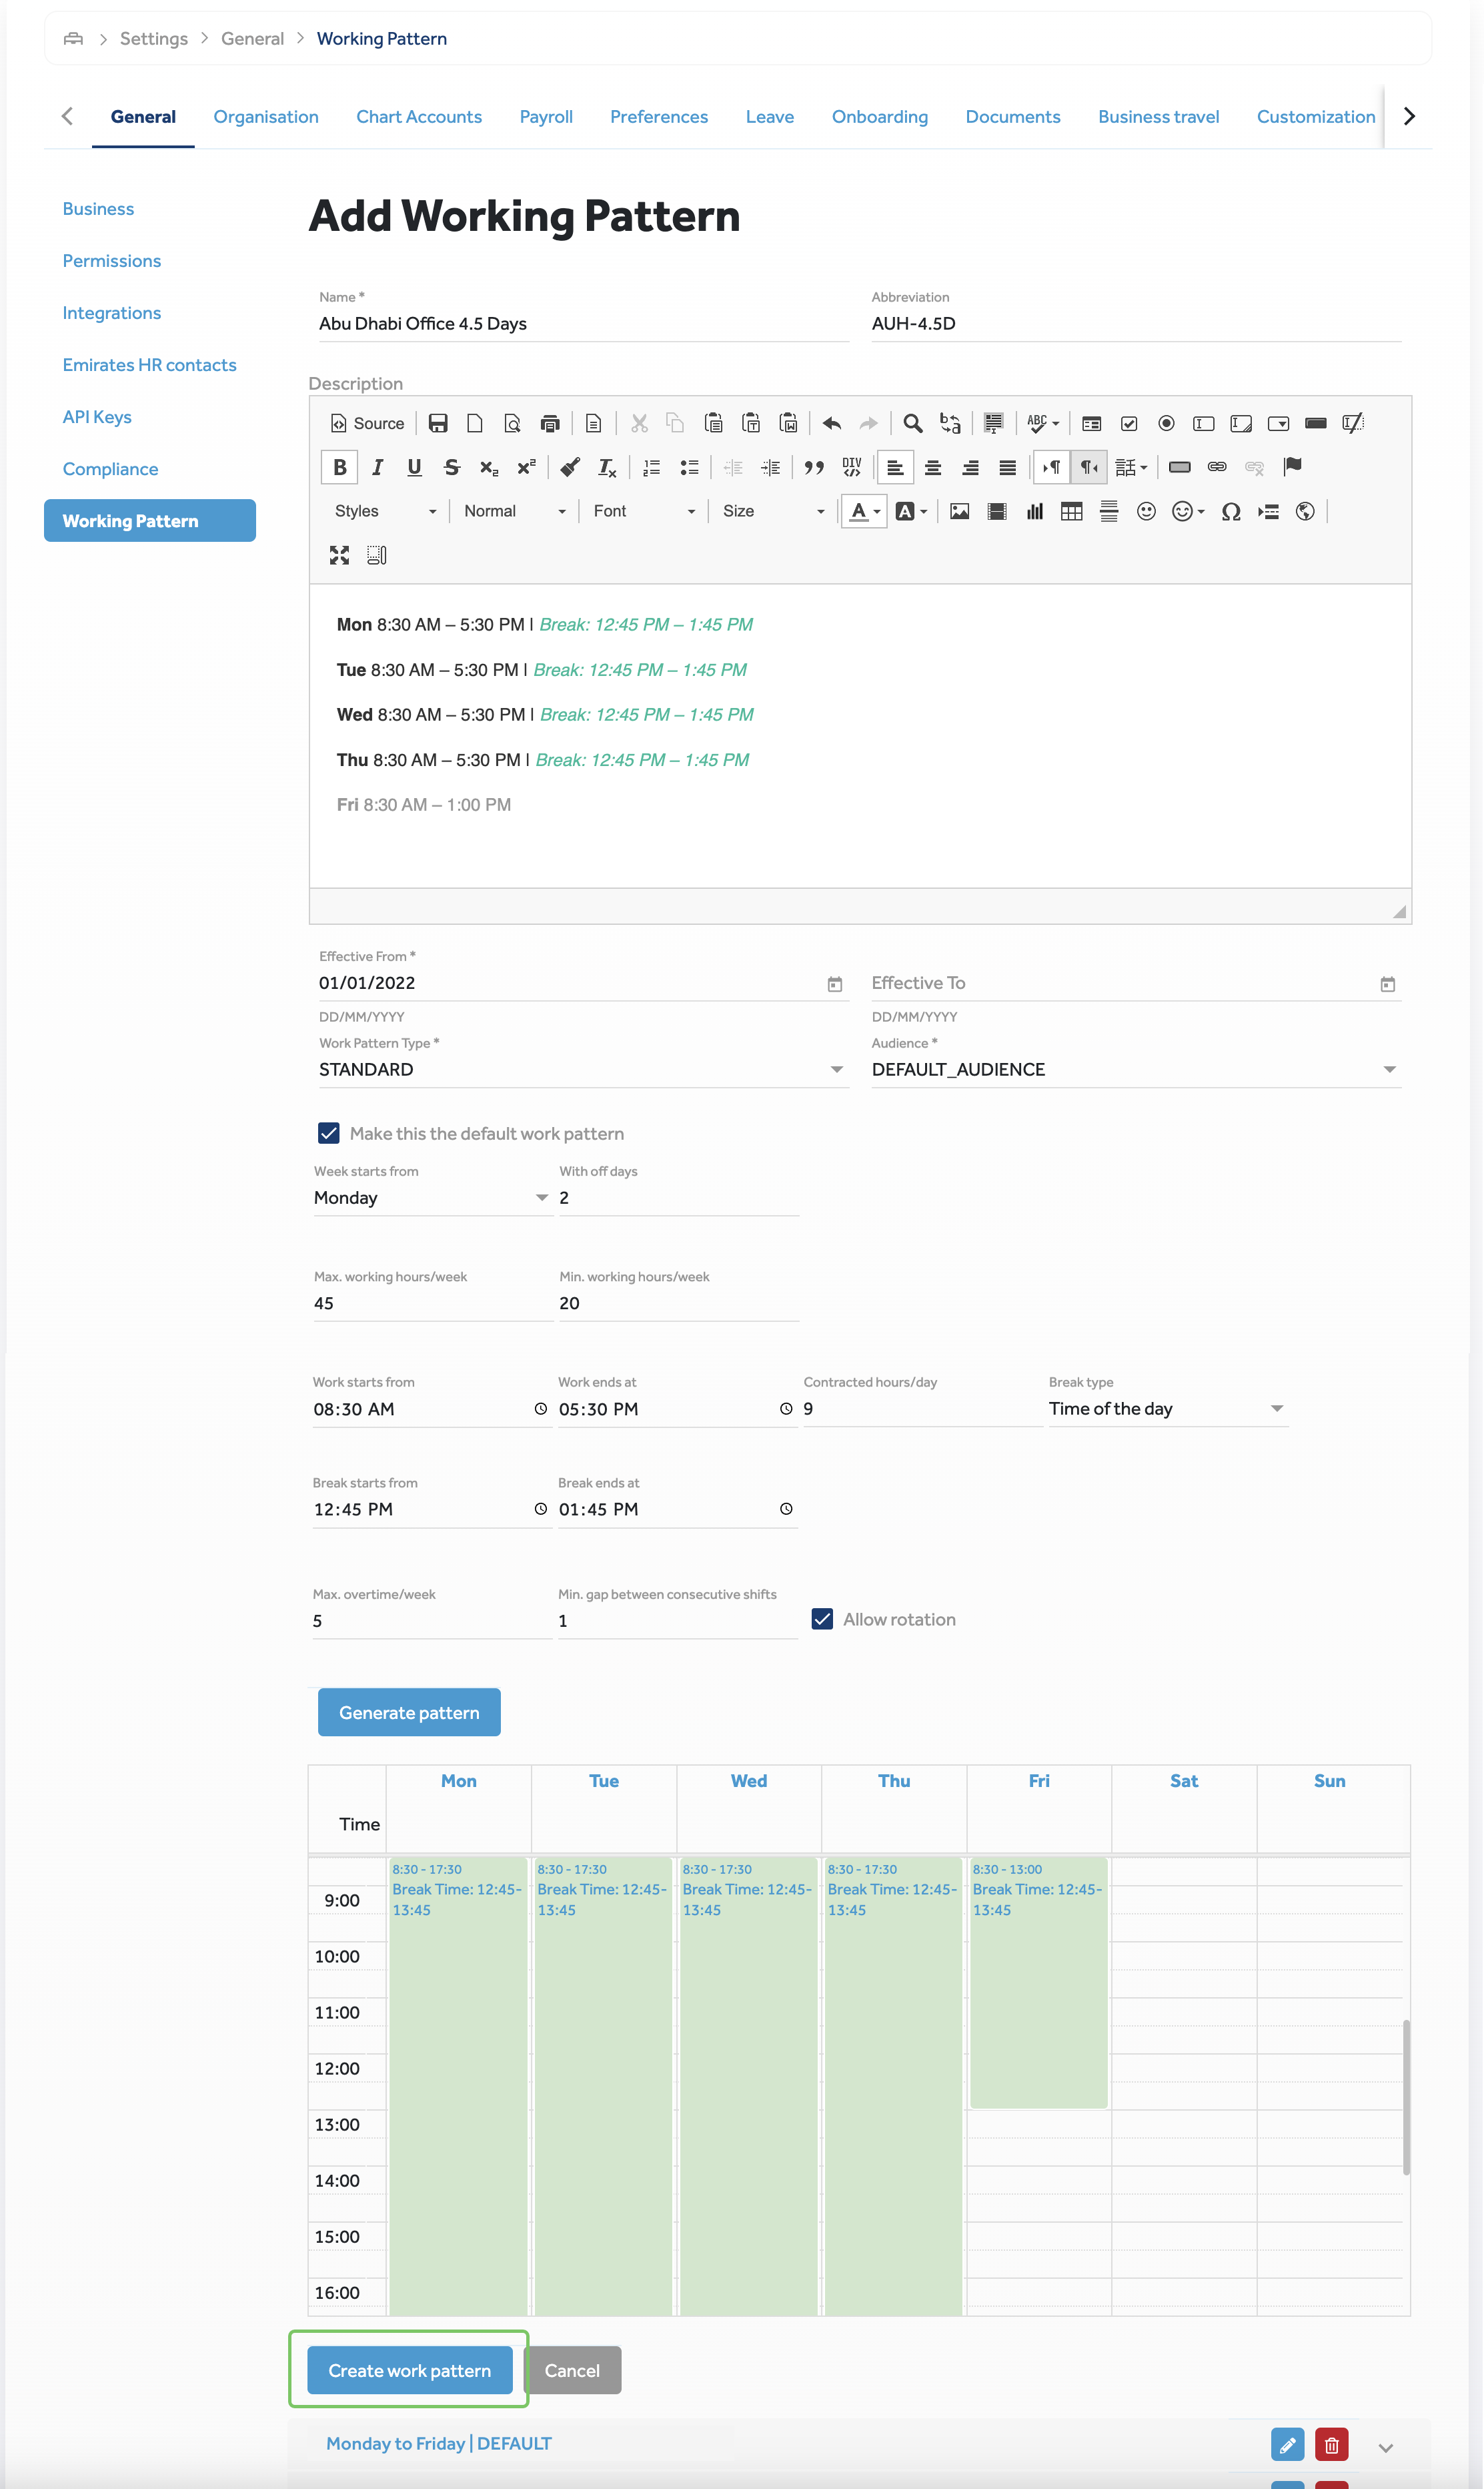Click the Generate pattern button
The width and height of the screenshot is (1484, 2489).
point(409,1712)
